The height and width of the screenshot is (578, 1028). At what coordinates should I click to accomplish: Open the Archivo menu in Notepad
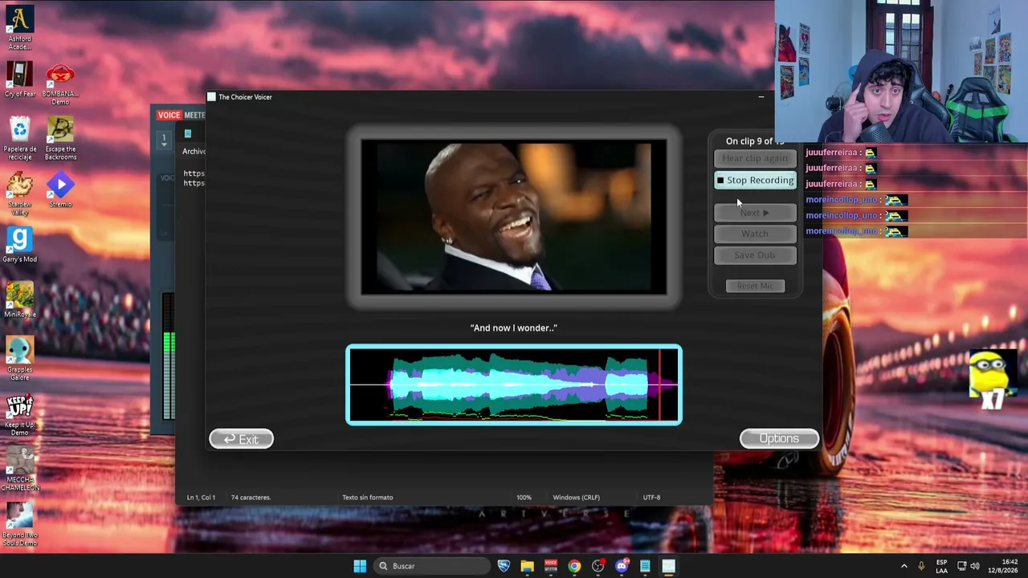click(194, 151)
